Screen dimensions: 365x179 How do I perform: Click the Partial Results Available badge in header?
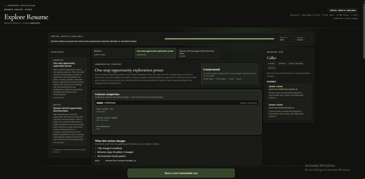click(x=343, y=10)
